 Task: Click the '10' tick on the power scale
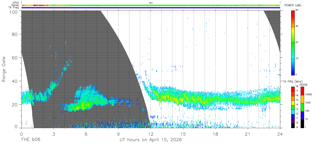point(297,58)
